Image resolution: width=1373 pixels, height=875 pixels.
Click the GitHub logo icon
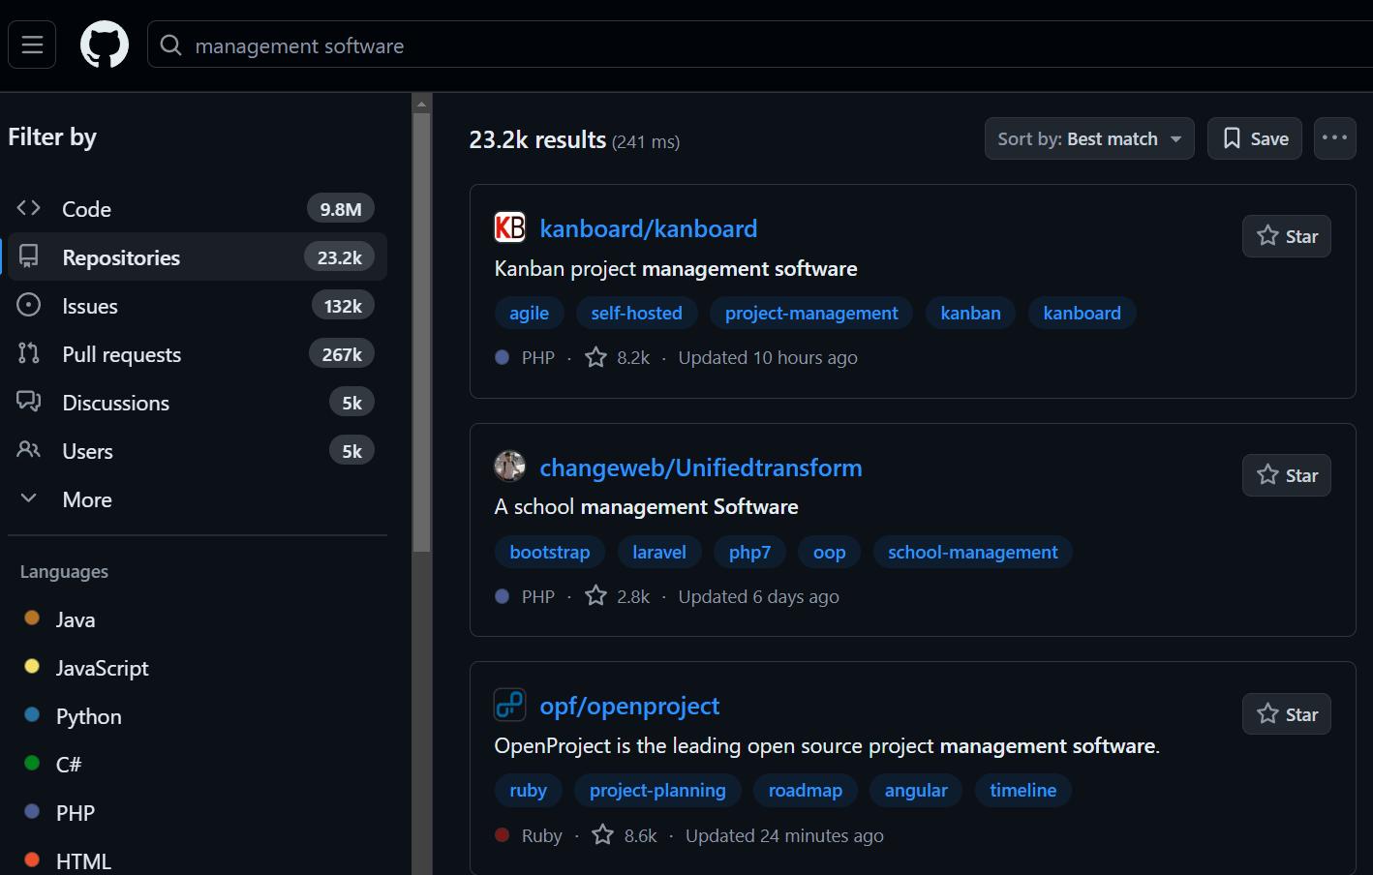[105, 45]
